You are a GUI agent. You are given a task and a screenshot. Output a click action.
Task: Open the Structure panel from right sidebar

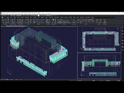[x=122, y=28]
